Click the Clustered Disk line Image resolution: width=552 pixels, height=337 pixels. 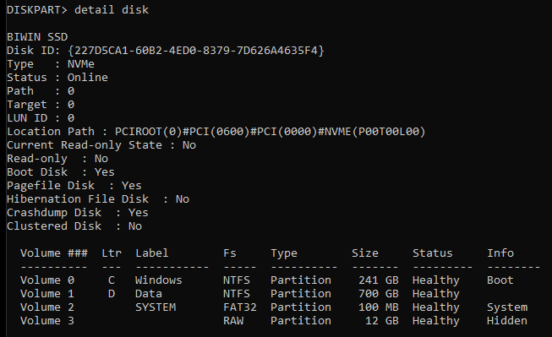pos(74,226)
